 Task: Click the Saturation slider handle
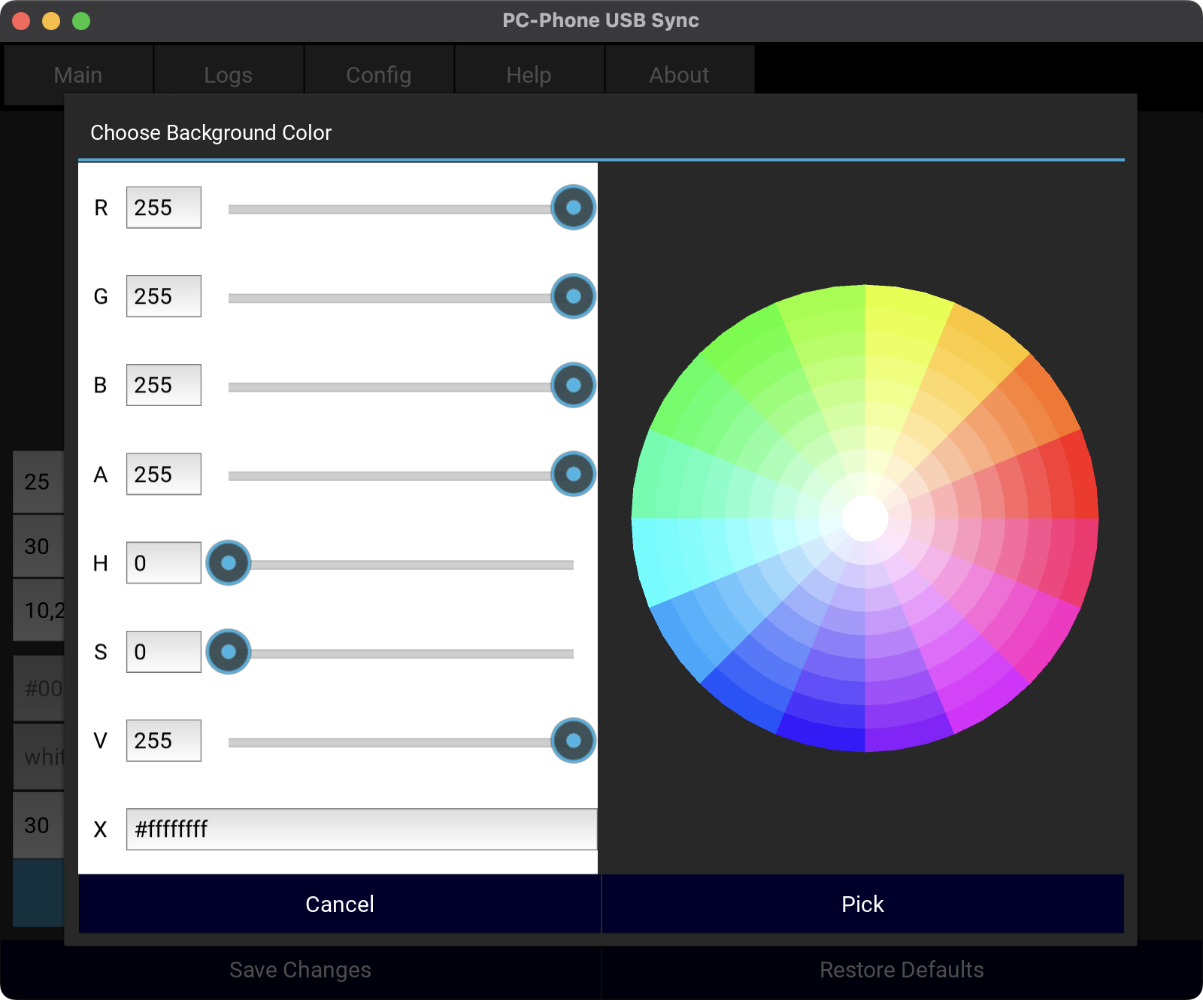click(x=229, y=652)
